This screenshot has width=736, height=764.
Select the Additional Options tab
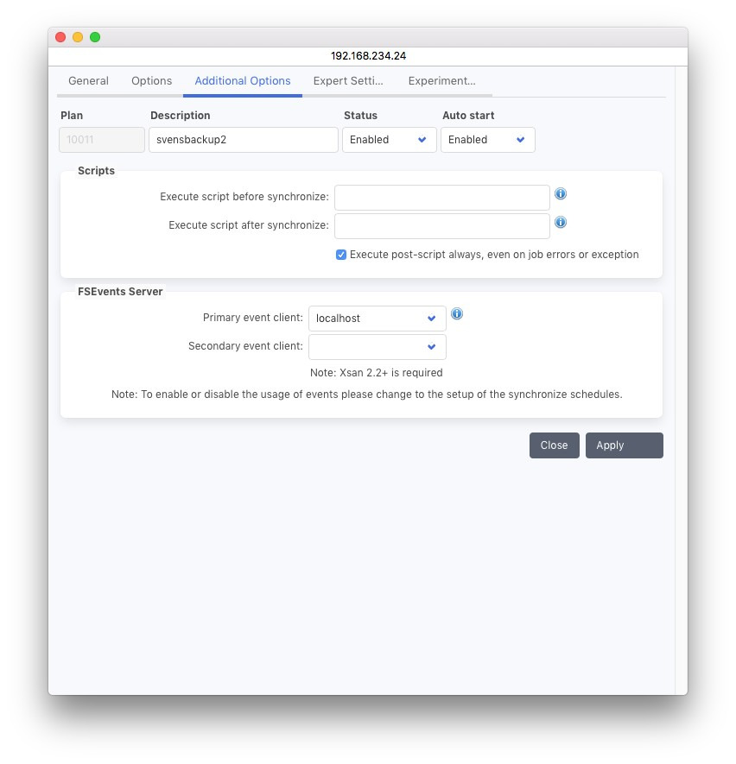243,81
